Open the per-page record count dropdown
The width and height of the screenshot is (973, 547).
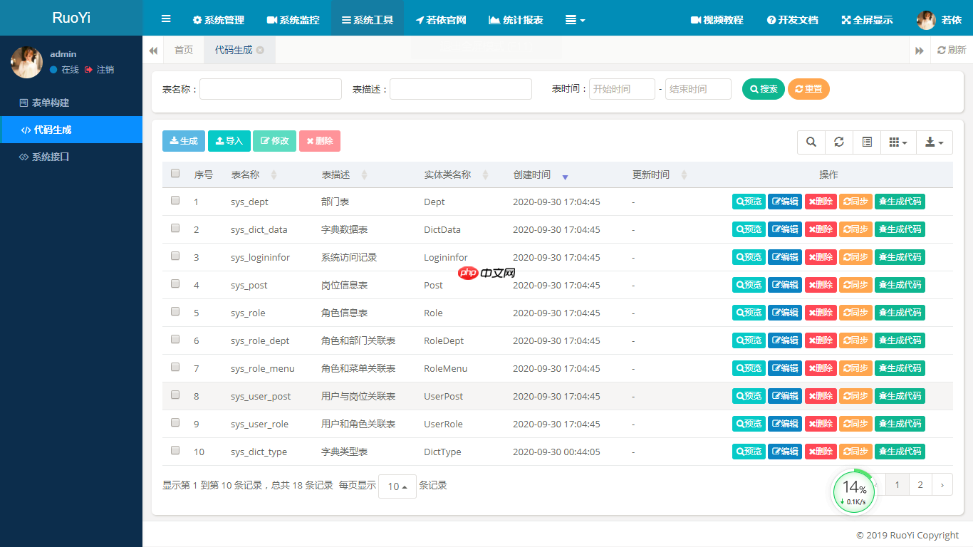click(x=397, y=486)
